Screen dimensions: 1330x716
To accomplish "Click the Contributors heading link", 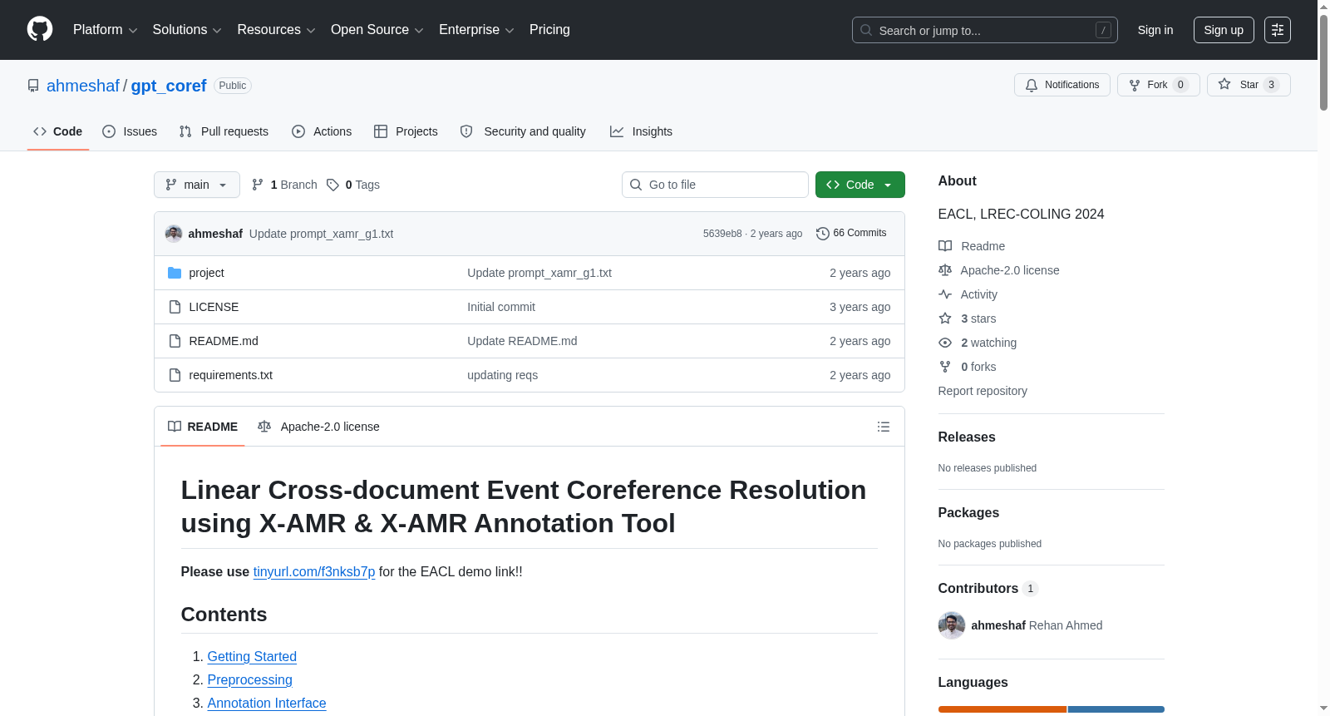I will [x=988, y=588].
